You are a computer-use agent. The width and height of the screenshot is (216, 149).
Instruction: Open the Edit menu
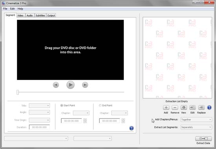(13, 9)
